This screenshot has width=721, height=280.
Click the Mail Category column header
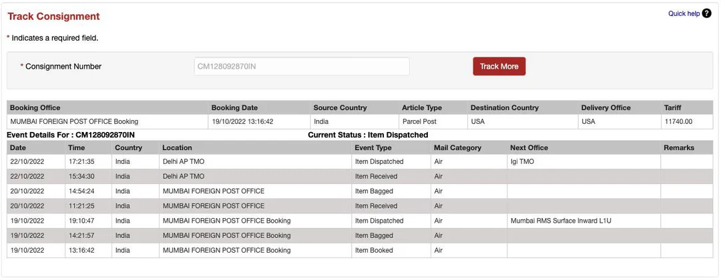pyautogui.click(x=457, y=147)
